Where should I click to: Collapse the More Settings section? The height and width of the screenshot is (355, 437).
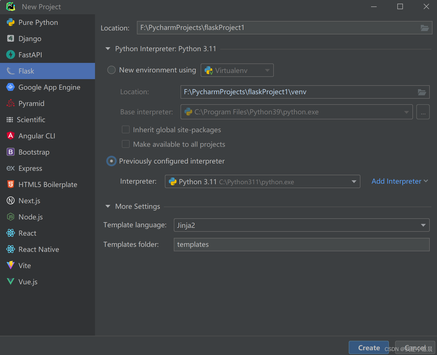108,206
